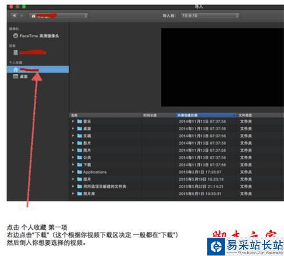Image resolution: width=284 pixels, height=256 pixels.
Task: Click the 文件夹 type cell in the 下载 row
Action: coord(246,165)
